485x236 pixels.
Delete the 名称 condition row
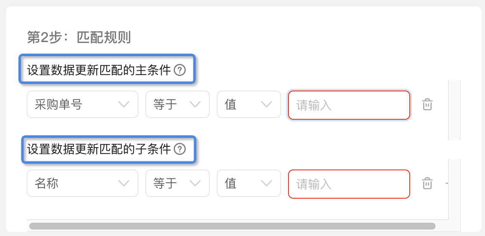pos(427,184)
